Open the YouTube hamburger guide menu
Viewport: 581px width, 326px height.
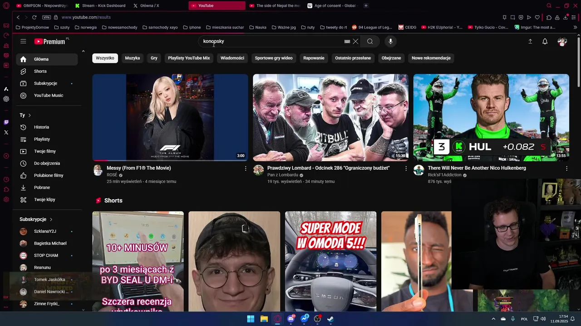[x=23, y=41]
